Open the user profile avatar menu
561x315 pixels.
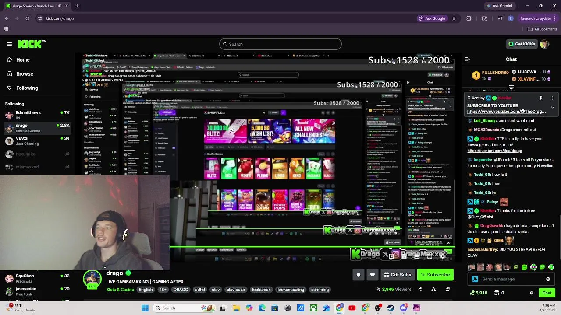[544, 44]
